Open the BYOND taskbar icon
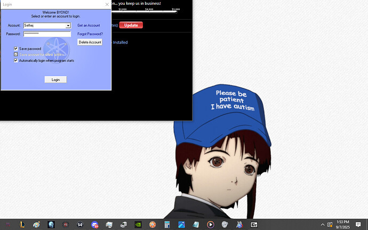The width and height of the screenshot is (368, 230). (x=239, y=225)
